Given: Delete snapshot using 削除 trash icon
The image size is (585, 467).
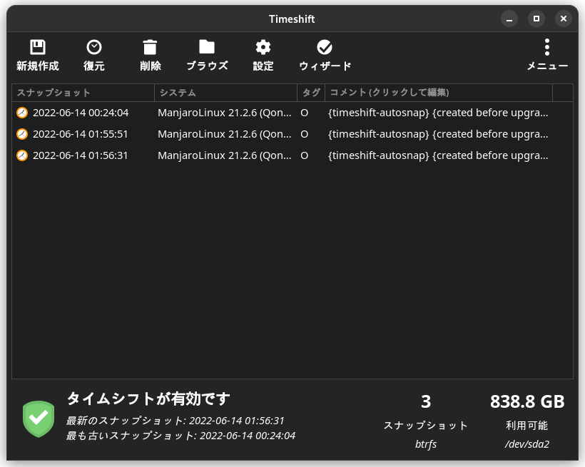Looking at the screenshot, I should pos(151,55).
